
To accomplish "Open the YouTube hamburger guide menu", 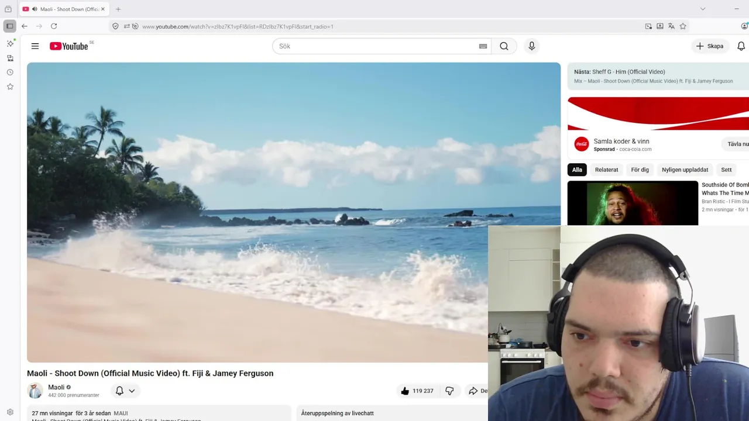I will (x=35, y=46).
